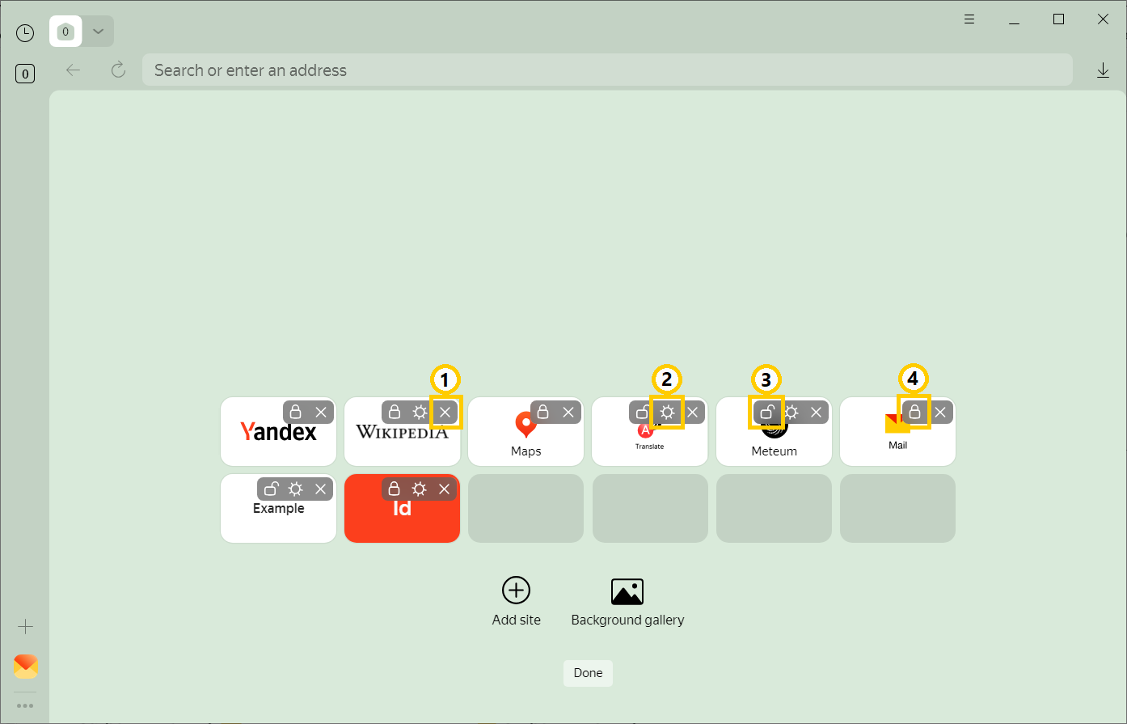Viewport: 1127px width, 724px height.
Task: Select the current tab with 0 badge
Action: coord(65,32)
